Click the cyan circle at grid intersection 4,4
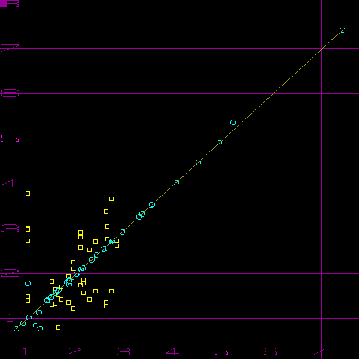This screenshot has height=359, width=359. (x=176, y=182)
